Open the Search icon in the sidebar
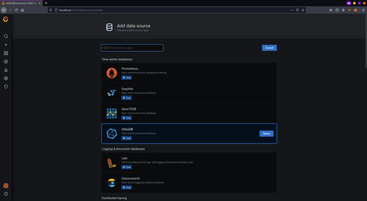 tap(6, 36)
